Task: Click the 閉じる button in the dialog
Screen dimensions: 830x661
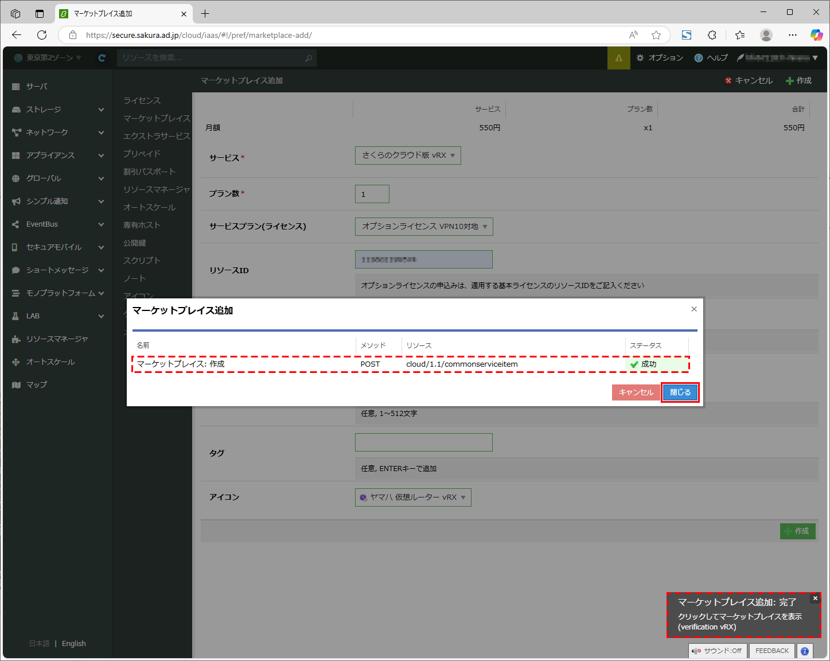Action: [680, 392]
